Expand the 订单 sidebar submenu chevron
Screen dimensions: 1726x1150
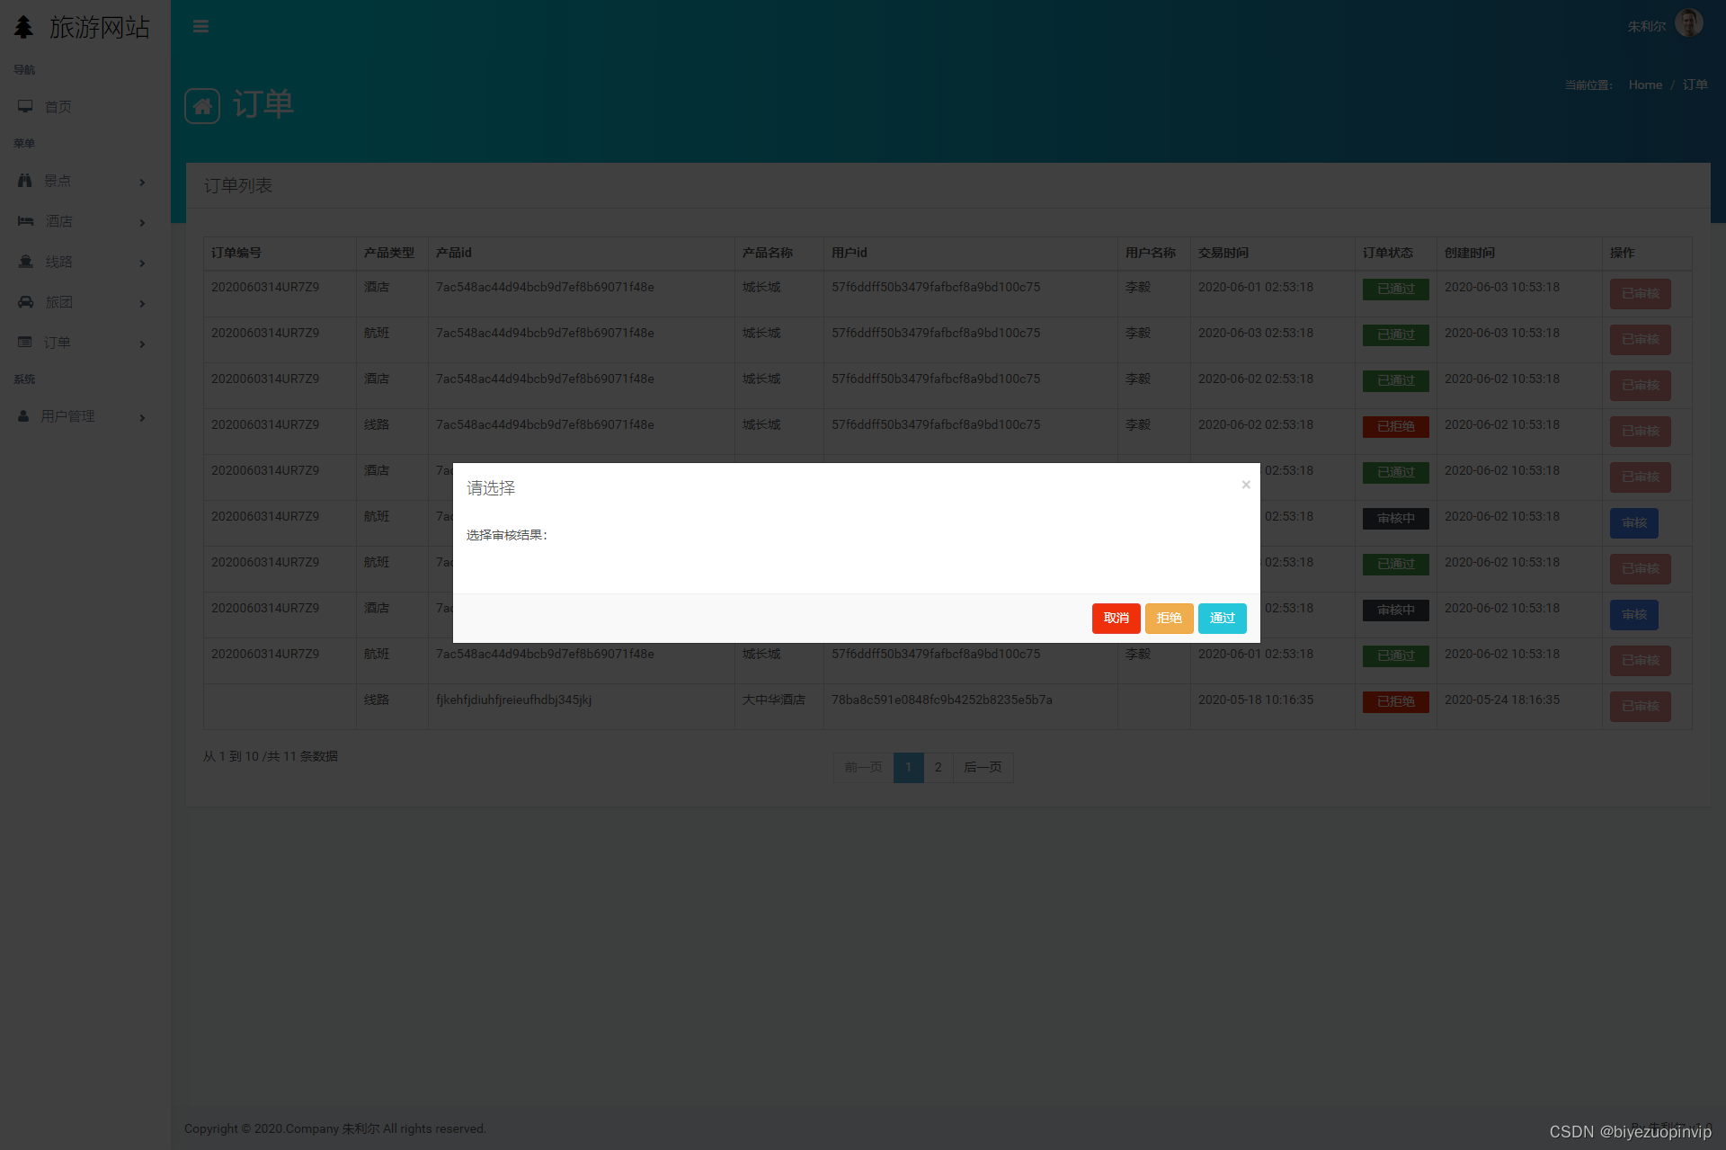[x=142, y=344]
